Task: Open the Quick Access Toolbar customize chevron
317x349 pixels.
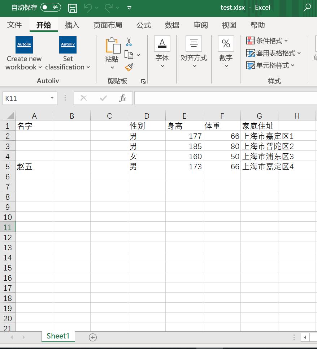Action: point(129,8)
